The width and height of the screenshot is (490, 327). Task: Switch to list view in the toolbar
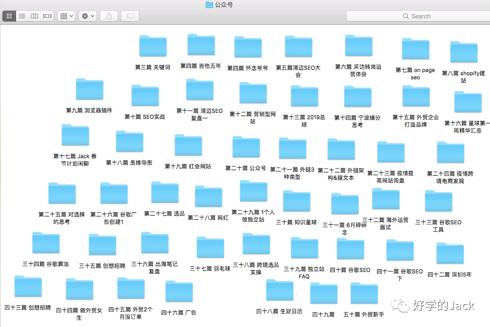point(22,16)
